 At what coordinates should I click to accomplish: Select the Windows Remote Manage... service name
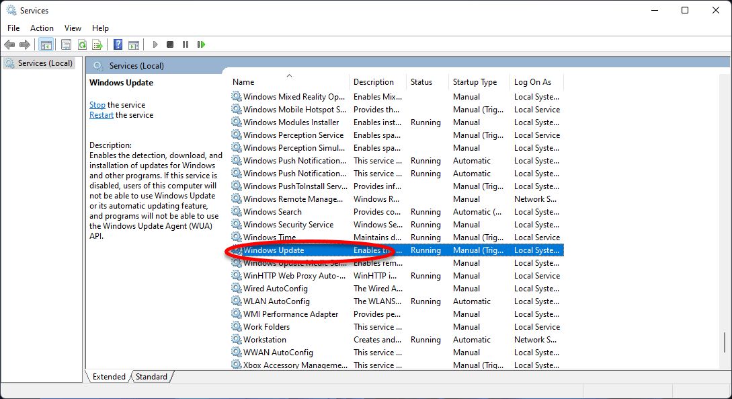coord(292,199)
